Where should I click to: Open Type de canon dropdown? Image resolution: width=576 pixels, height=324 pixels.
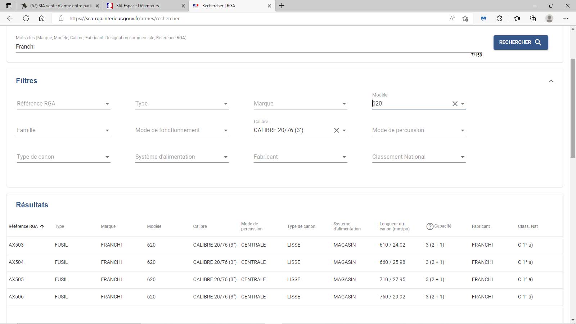pos(63,157)
